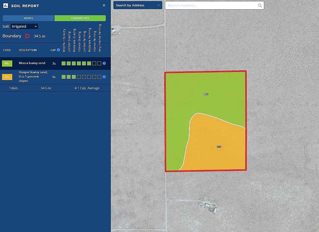
Task: Click the Soil Report bar chart icon
Action: [x=6, y=6]
